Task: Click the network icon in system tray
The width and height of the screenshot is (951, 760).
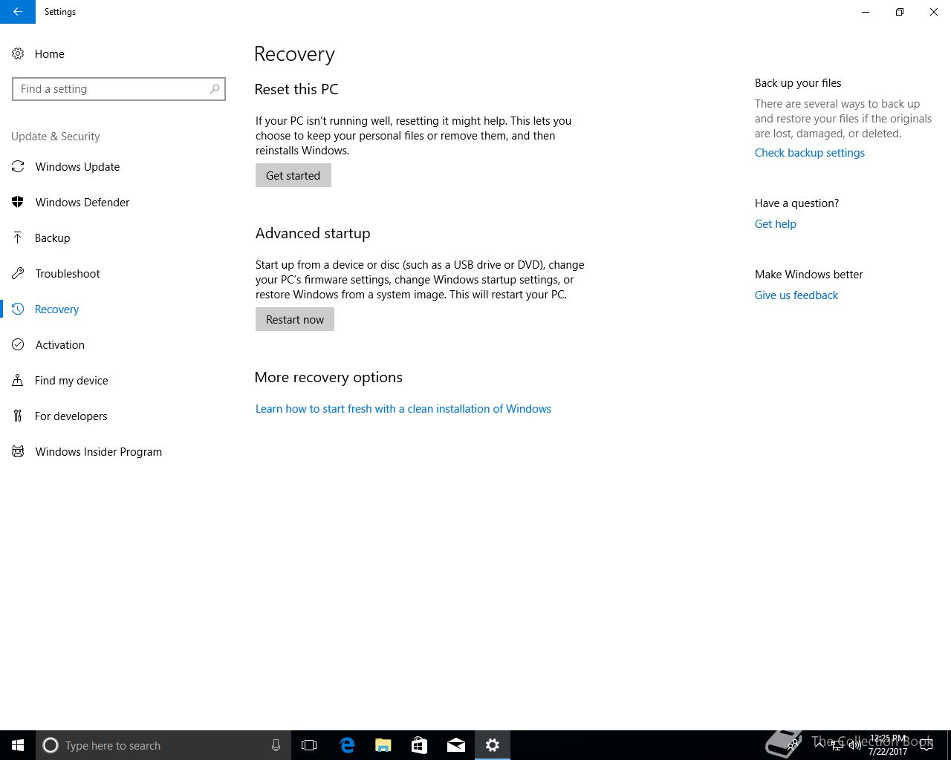Action: pos(837,745)
